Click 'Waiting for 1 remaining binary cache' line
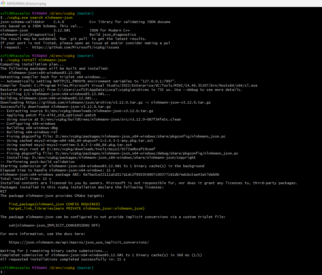Viewport: 322px width, 275px height. pyautogui.click(x=54, y=251)
